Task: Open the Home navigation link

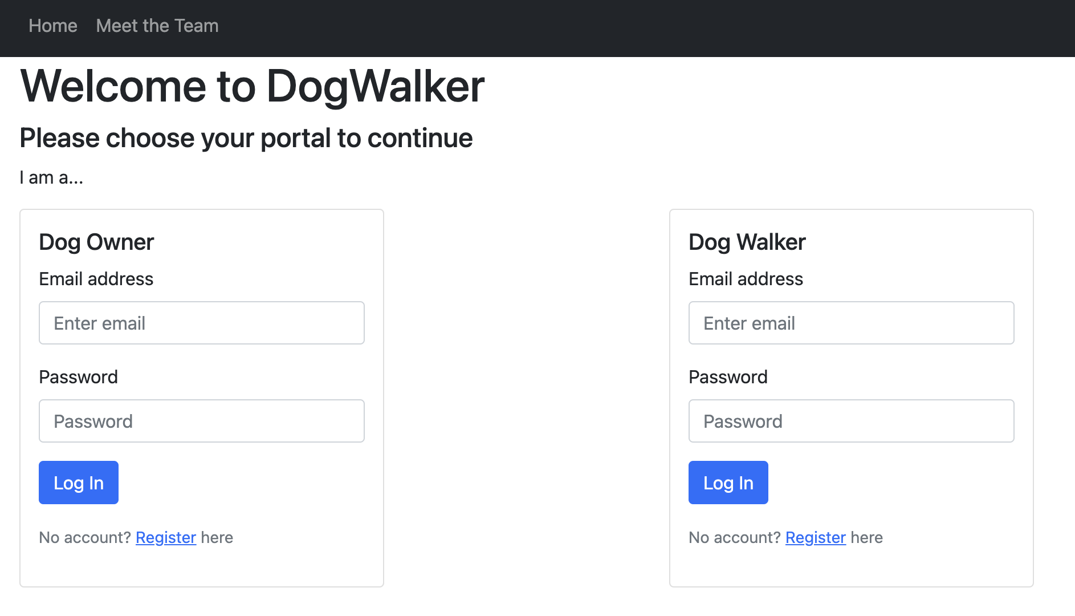Action: click(53, 26)
